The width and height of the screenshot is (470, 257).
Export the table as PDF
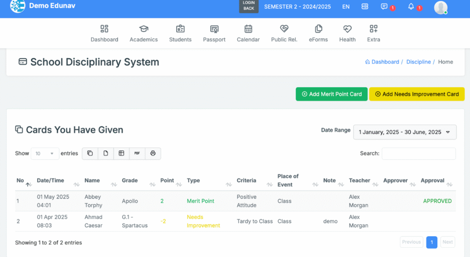click(137, 153)
